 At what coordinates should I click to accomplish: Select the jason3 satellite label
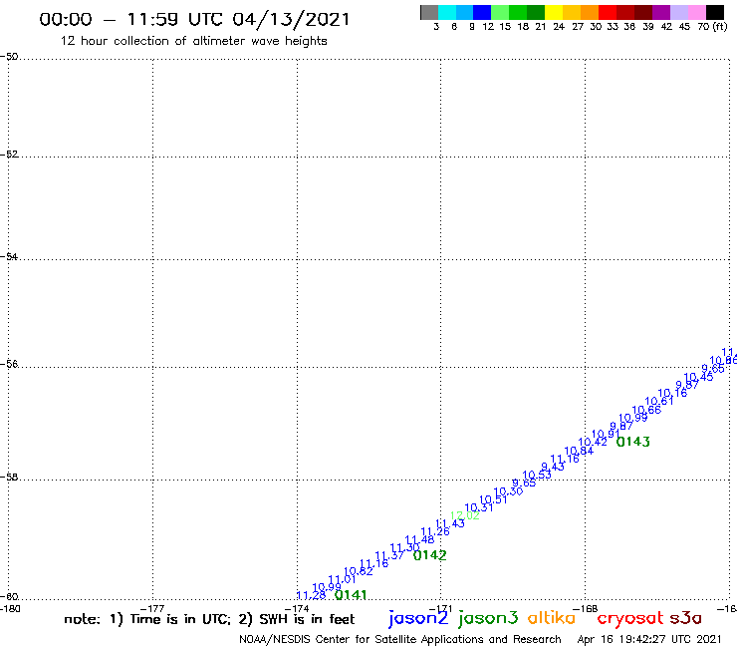coord(488,618)
